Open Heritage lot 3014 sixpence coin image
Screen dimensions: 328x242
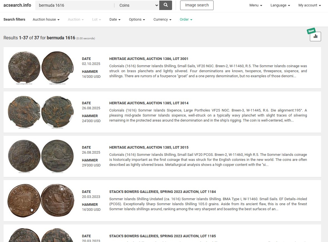click(41, 112)
